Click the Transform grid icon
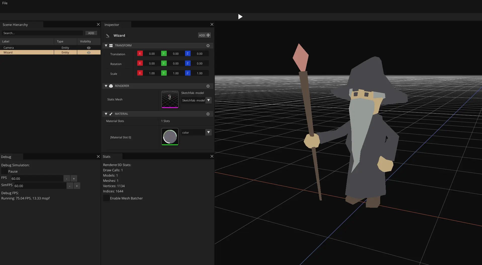 pos(111,46)
